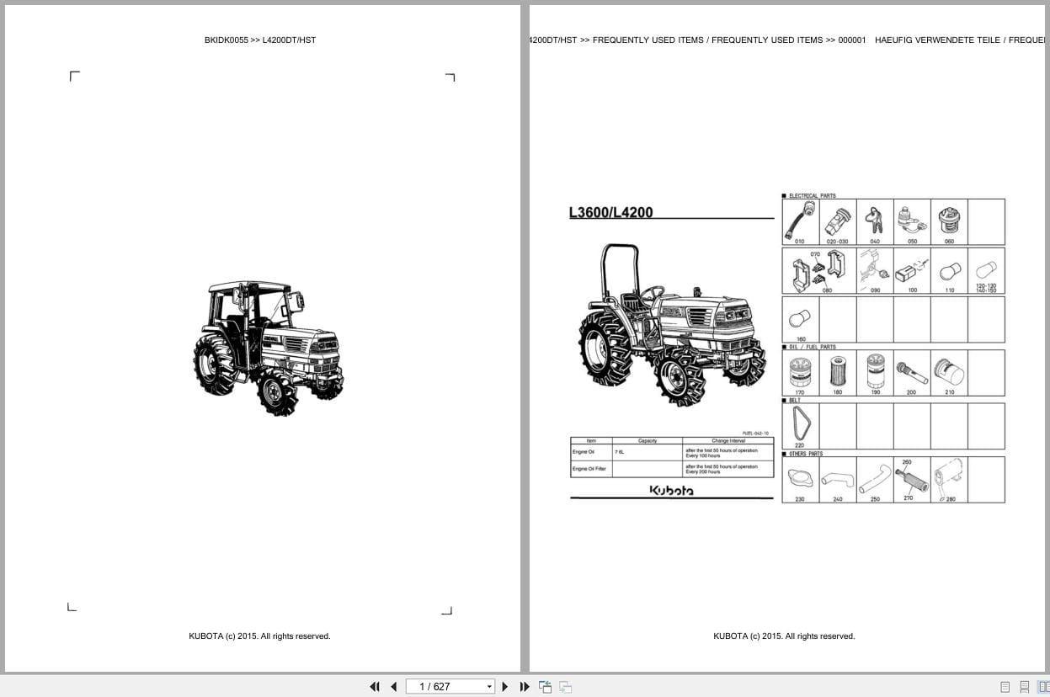Screen dimensions: 1050x697
Task: Click the right page FREQUENTLY USED ITEMS header
Action: click(786, 40)
